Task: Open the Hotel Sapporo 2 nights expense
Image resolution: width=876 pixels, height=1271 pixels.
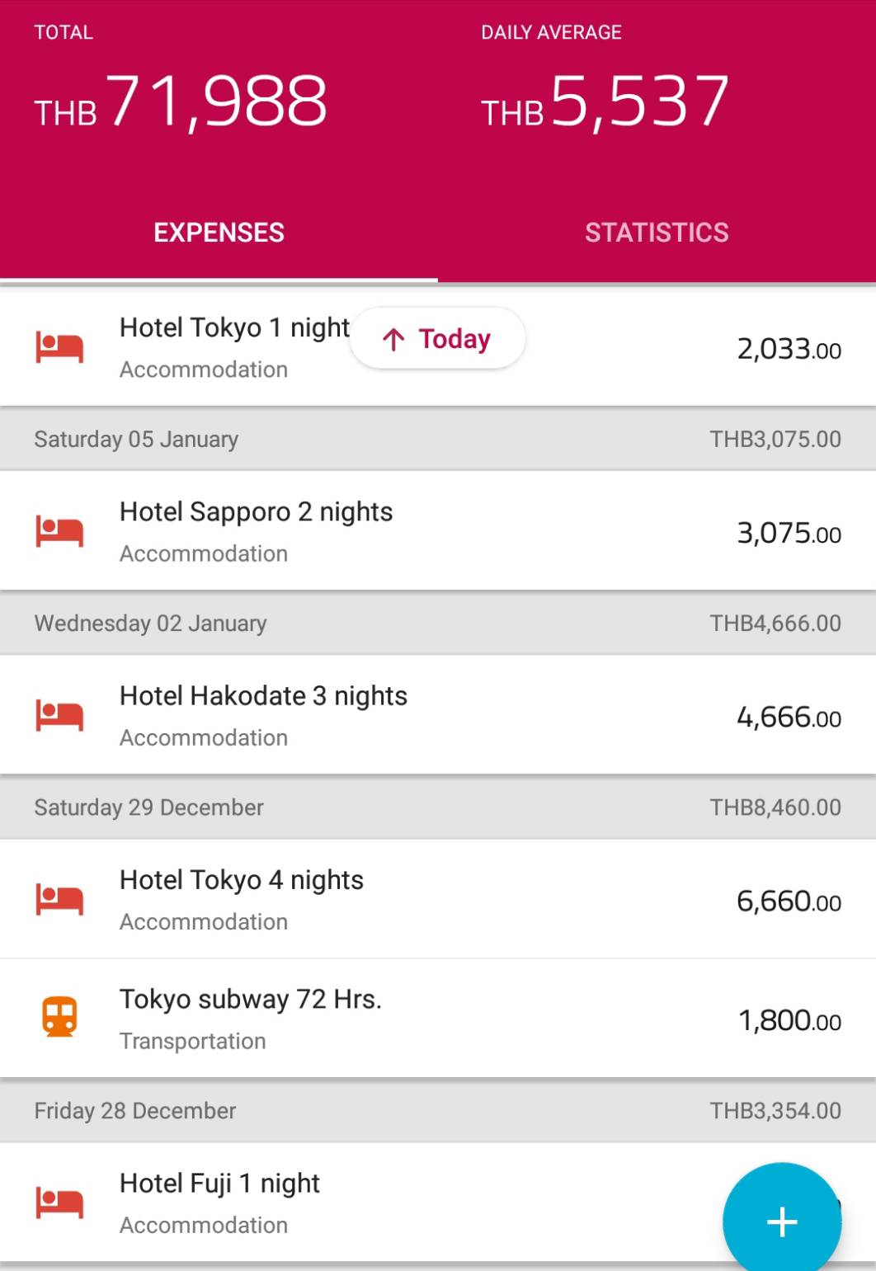Action: (438, 531)
